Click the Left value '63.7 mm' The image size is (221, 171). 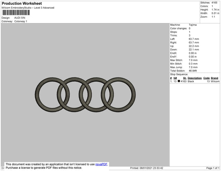click(x=194, y=39)
